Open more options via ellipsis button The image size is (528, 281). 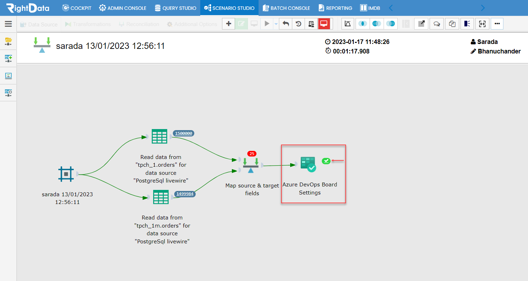tap(497, 24)
